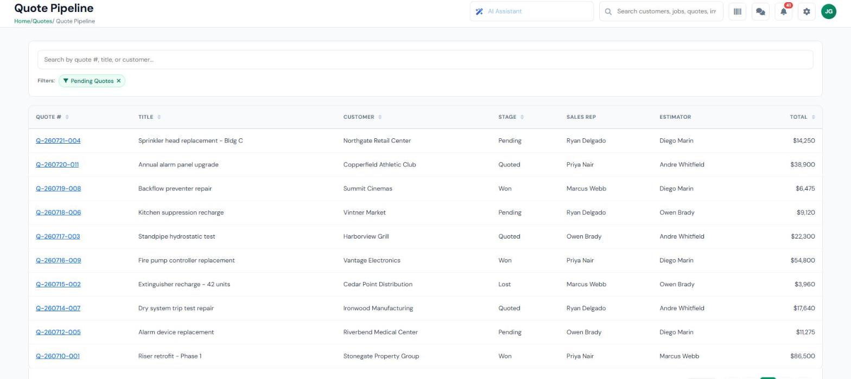Open quote Q-260720-011
The height and width of the screenshot is (379, 851).
[57, 164]
